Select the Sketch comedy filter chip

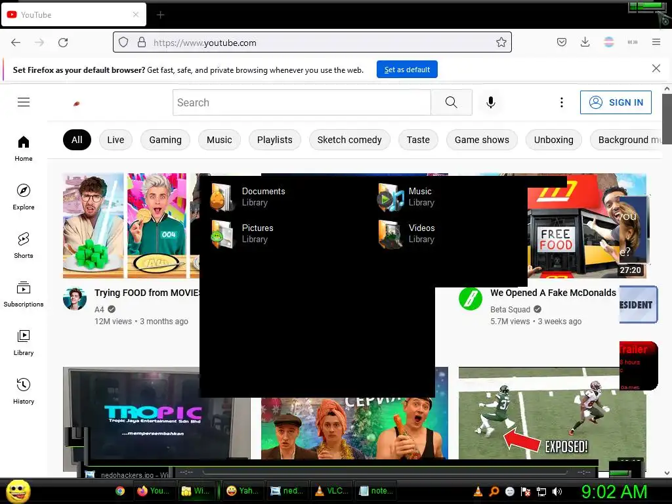pyautogui.click(x=349, y=140)
